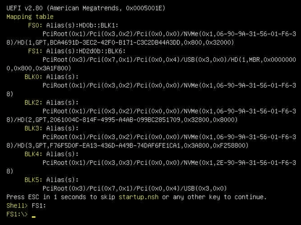Click the BLK5: block device label

(34, 180)
